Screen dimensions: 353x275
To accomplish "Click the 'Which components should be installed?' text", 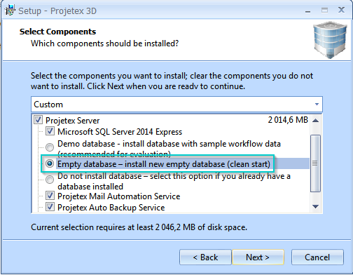I will pos(105,43).
